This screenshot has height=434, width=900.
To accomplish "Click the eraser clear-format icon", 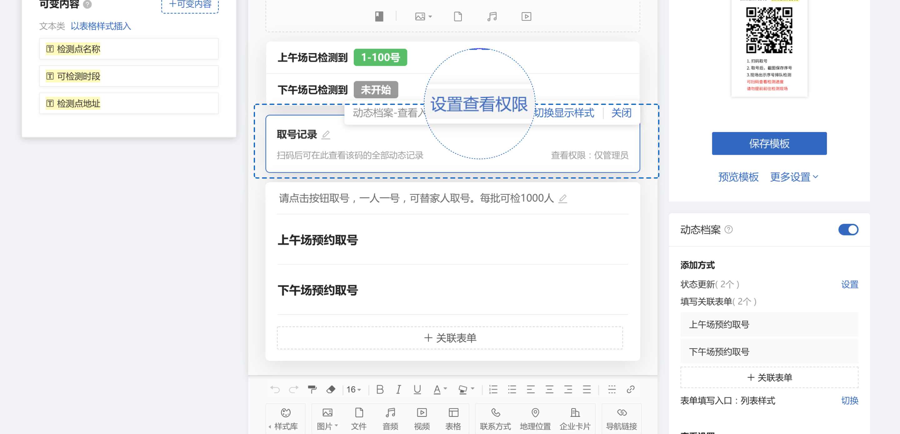I will (x=331, y=389).
